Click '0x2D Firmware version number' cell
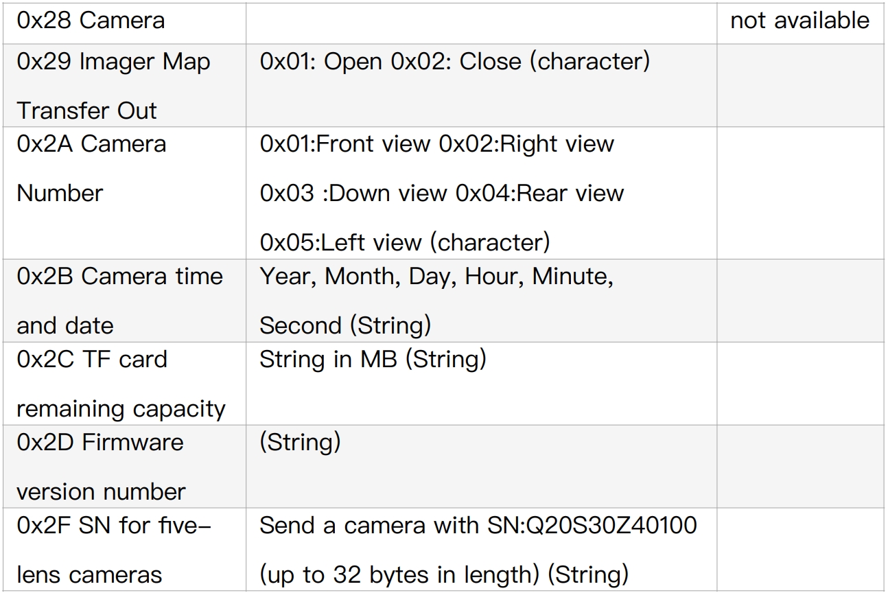 tap(100, 467)
